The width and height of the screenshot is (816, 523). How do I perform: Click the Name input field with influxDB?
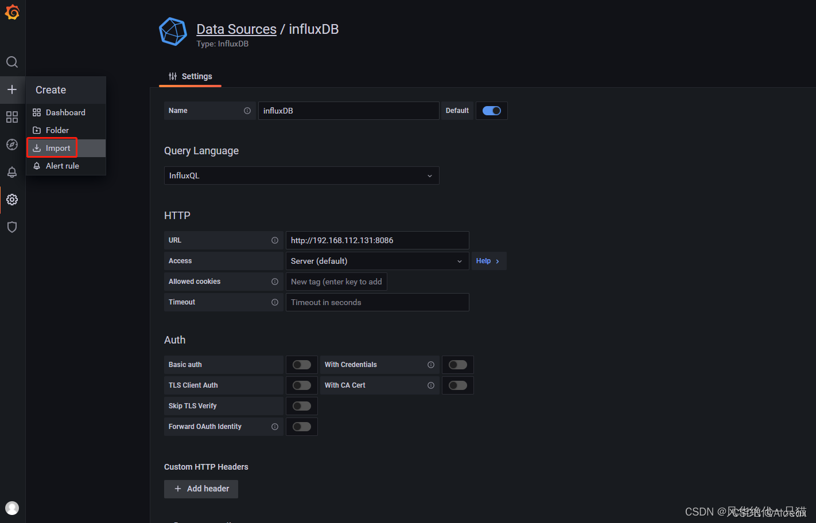[x=349, y=111]
